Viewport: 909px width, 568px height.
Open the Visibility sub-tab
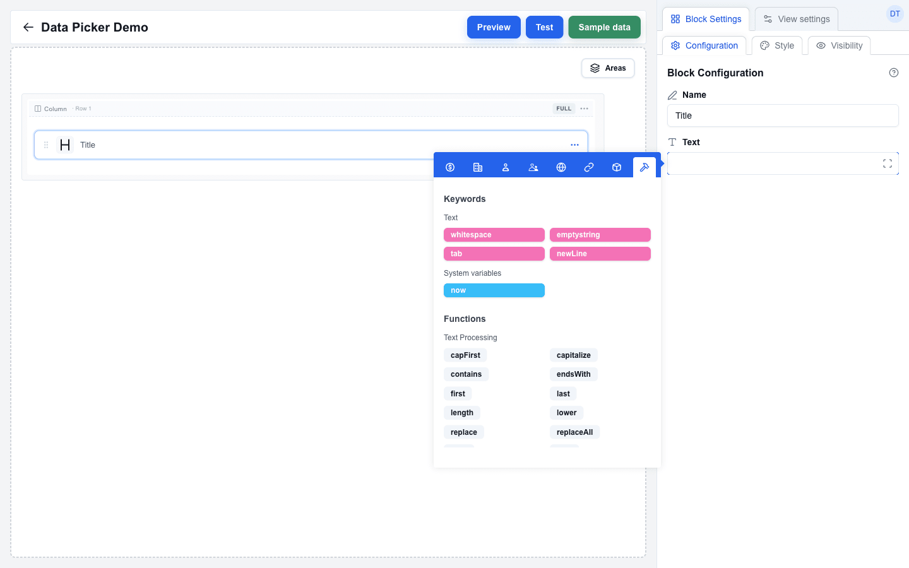[839, 45]
